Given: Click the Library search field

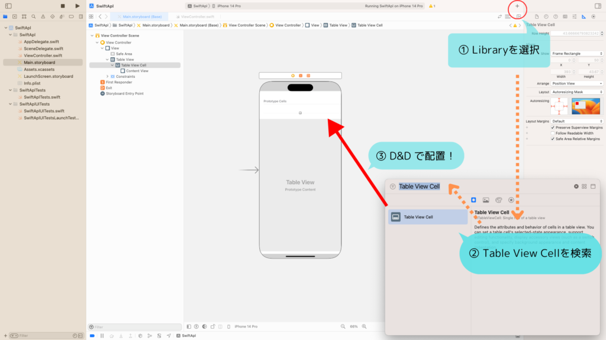Looking at the screenshot, I should click(482, 187).
